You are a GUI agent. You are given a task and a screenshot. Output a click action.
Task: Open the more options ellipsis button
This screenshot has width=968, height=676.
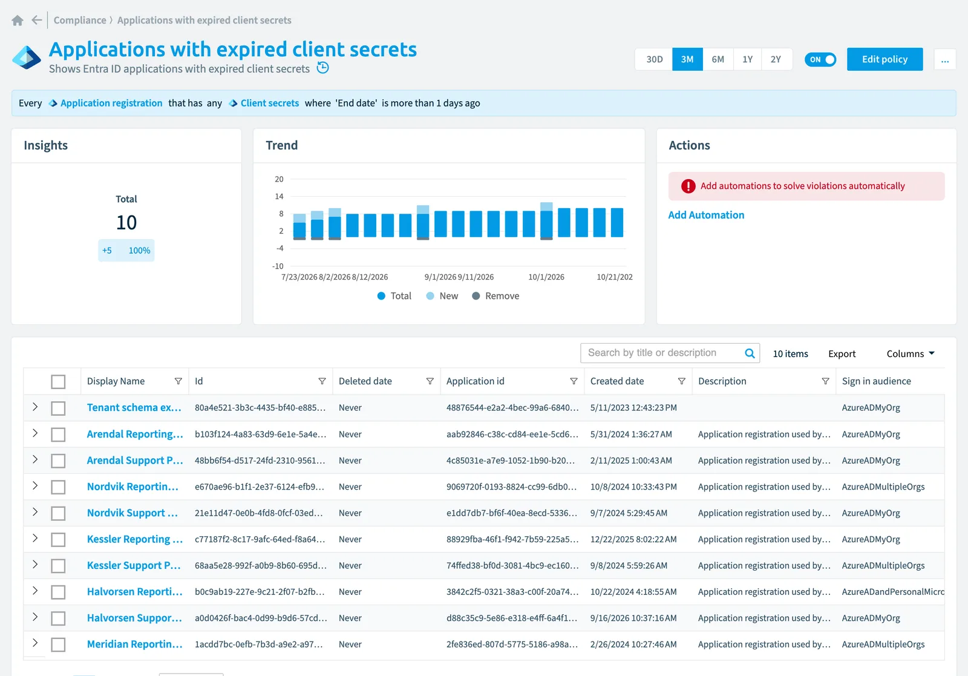(x=945, y=59)
